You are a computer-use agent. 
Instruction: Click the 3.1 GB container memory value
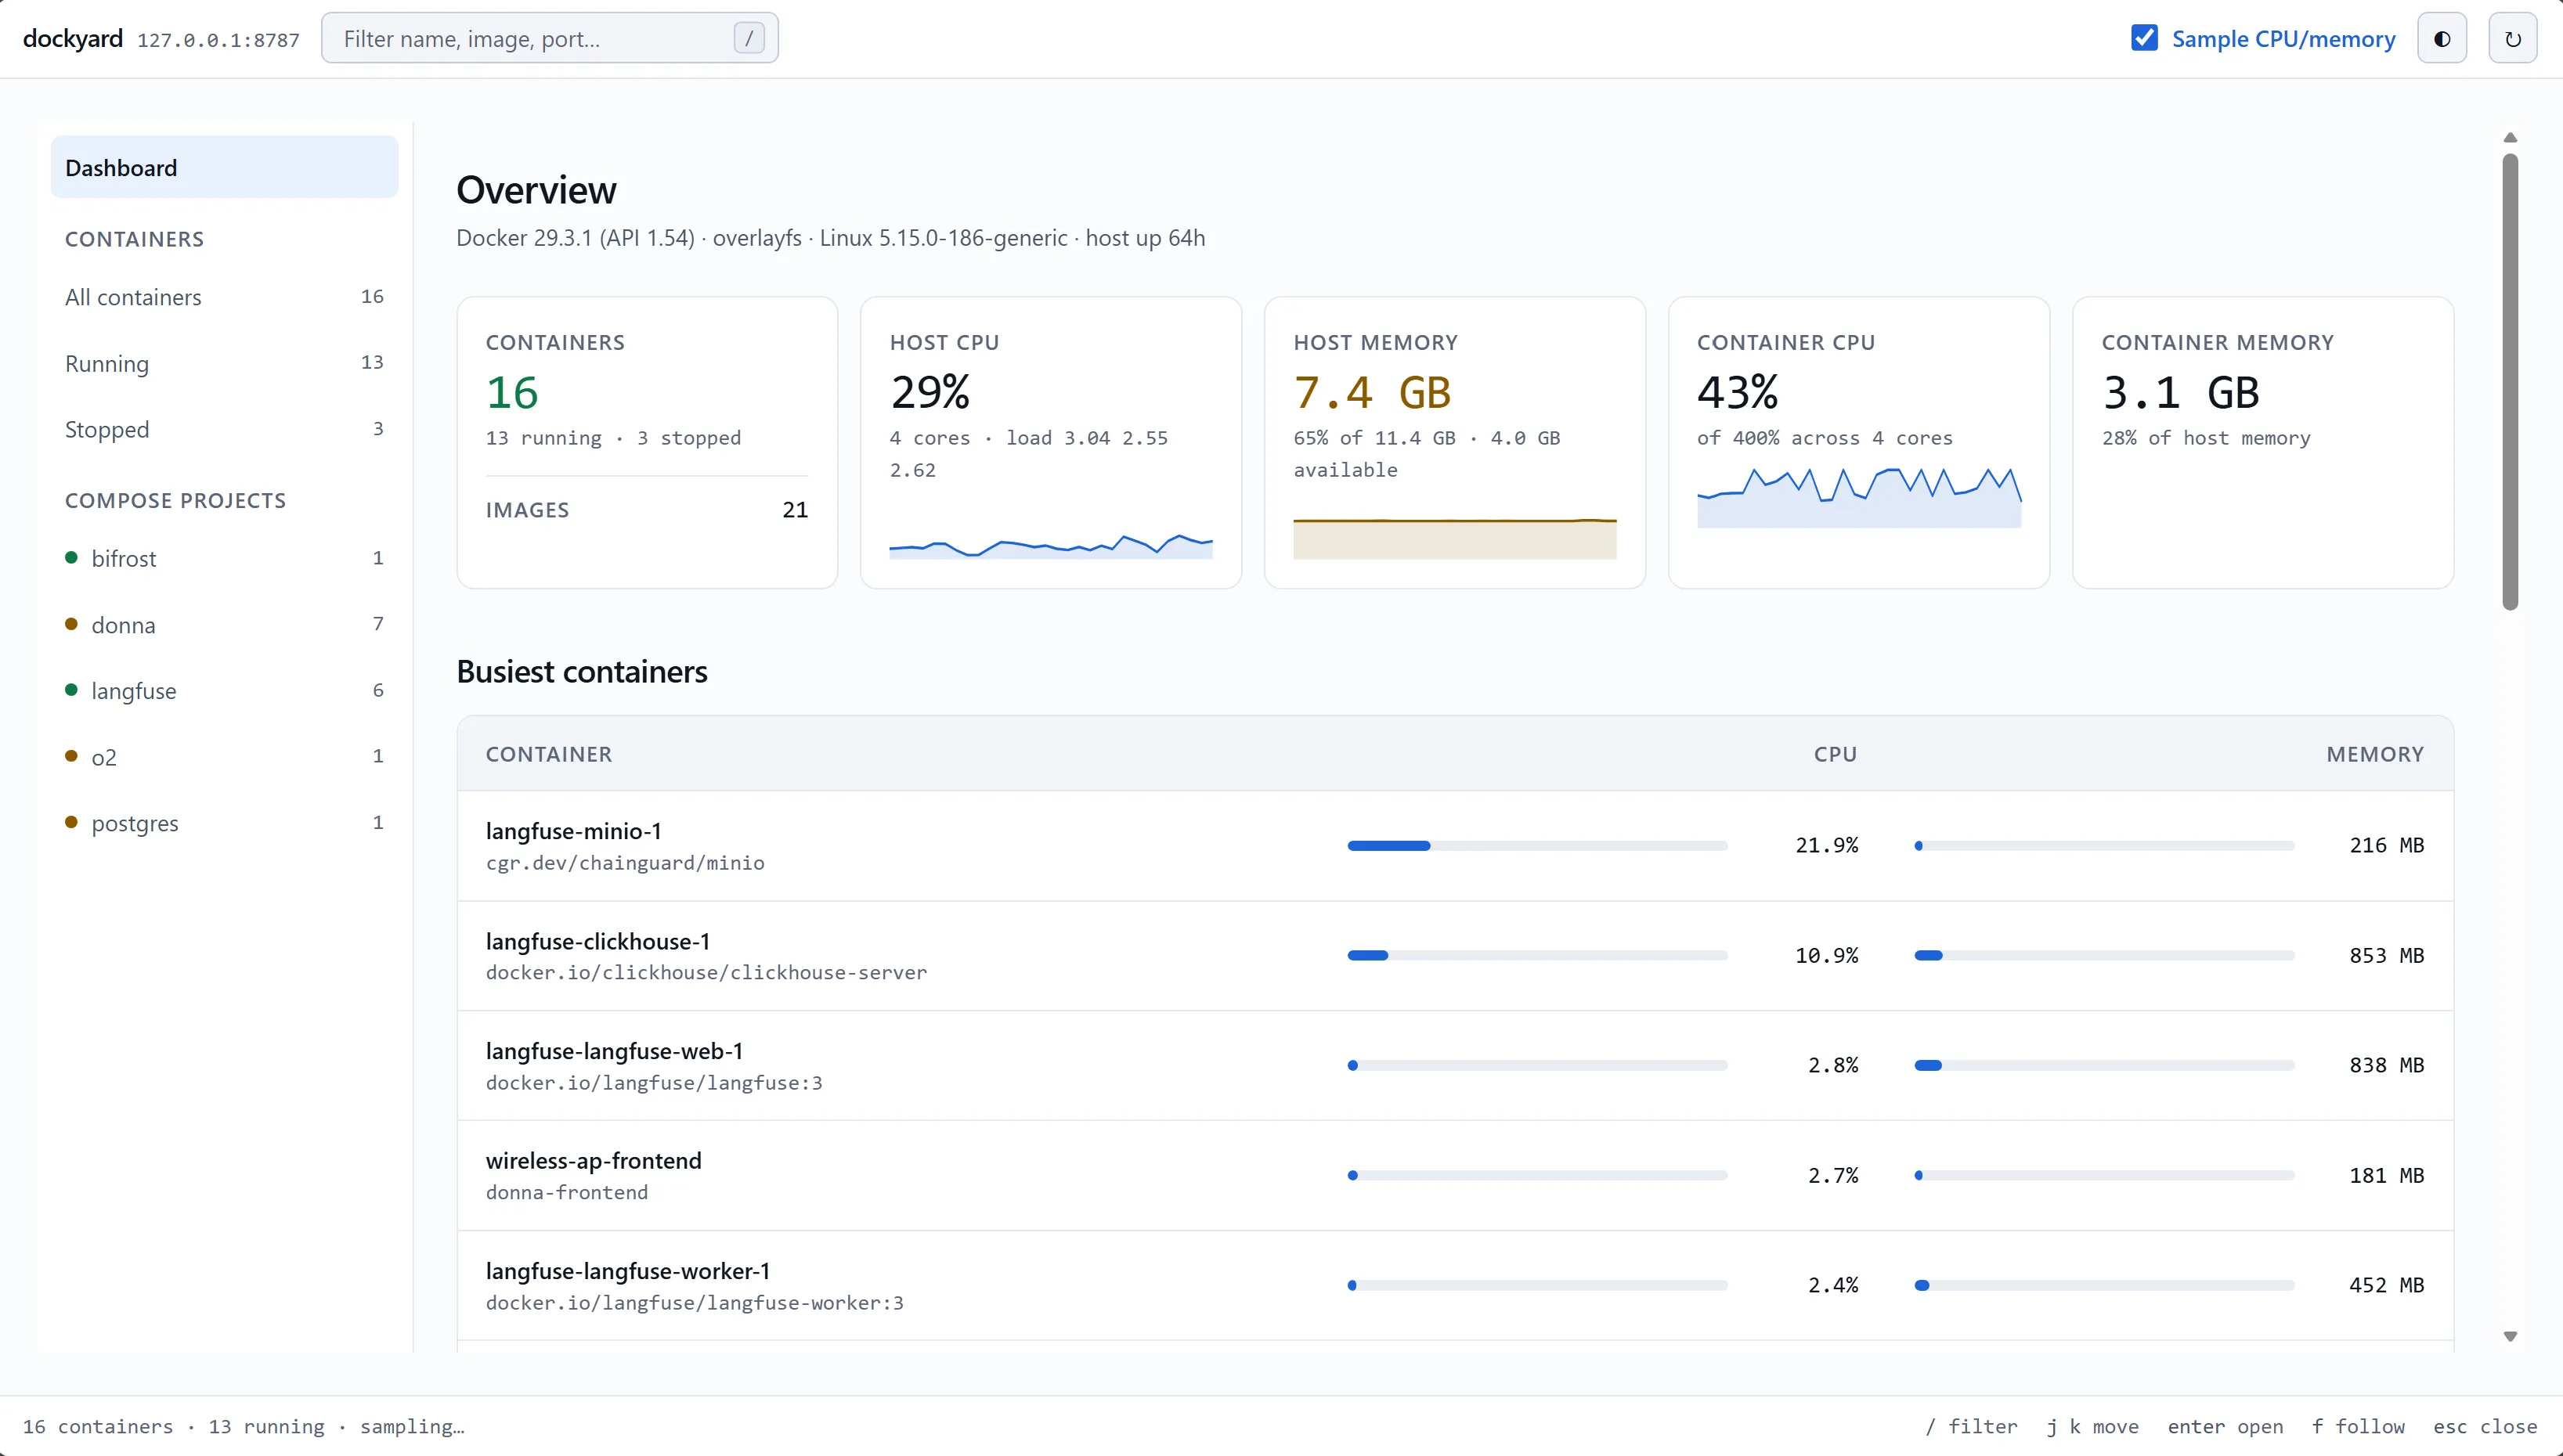pos(2181,392)
